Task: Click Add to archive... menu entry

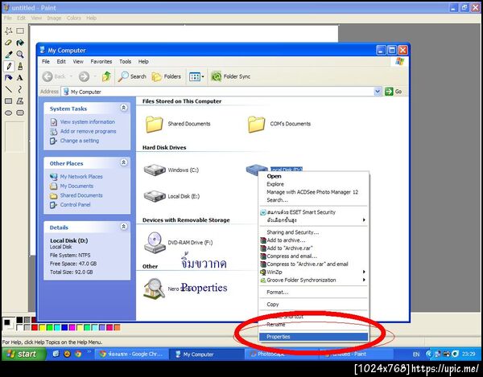Action: 313,240
